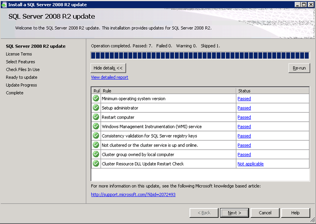Click the Restart computer rule text

(118, 117)
